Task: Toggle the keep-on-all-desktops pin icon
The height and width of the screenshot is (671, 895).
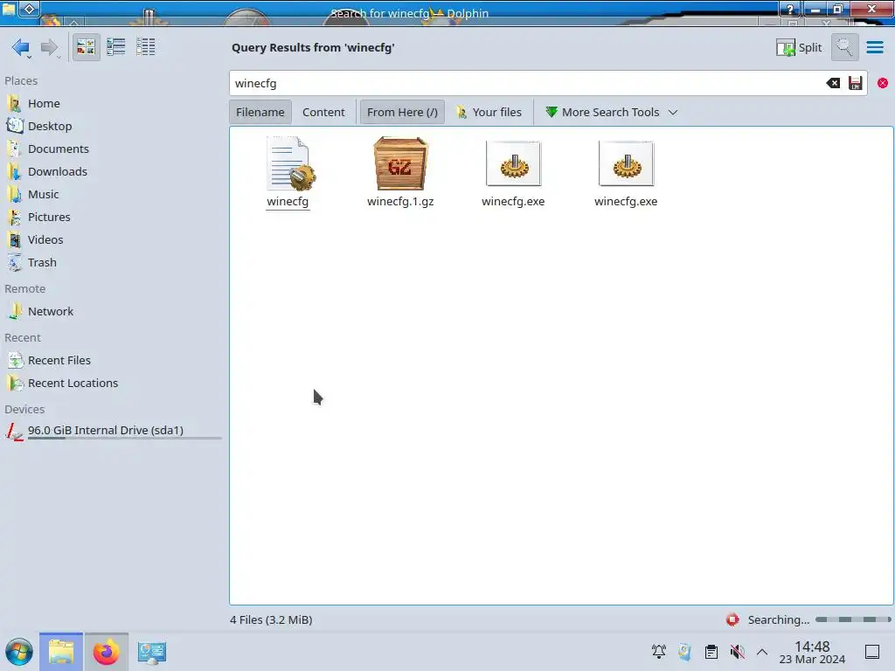Action: [x=30, y=9]
